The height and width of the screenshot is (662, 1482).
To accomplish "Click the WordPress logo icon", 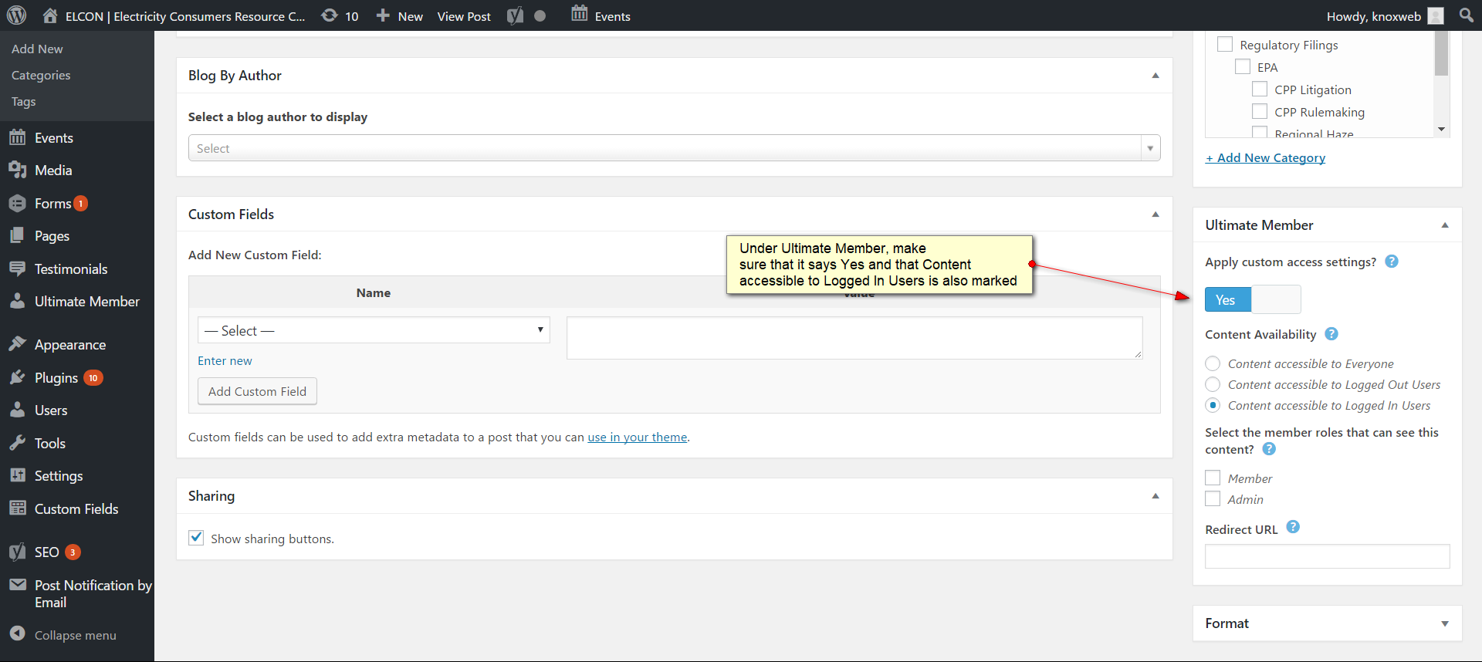I will click(x=16, y=15).
